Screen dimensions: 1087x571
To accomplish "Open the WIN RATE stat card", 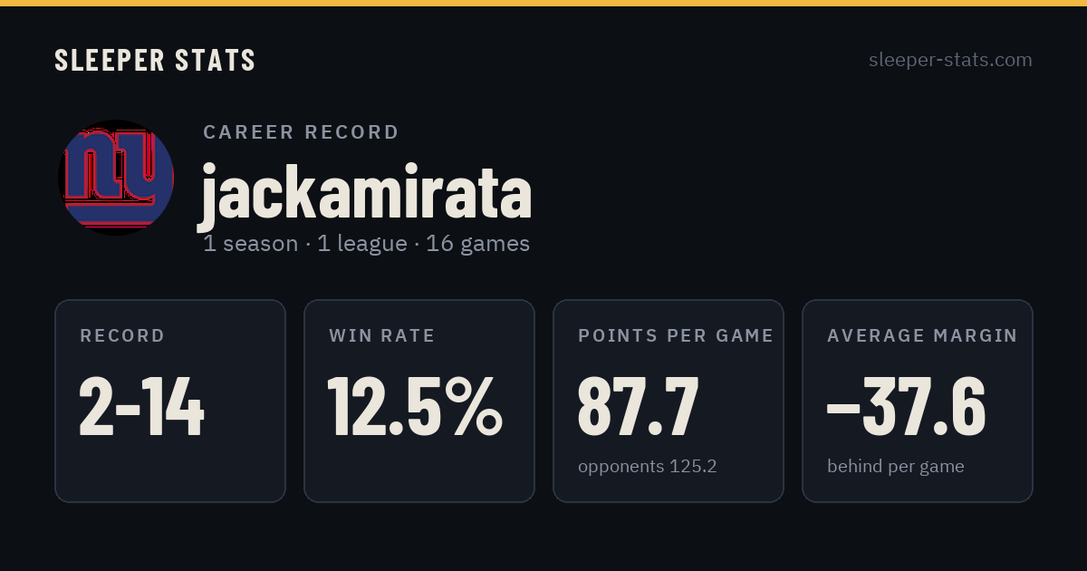I will point(419,401).
